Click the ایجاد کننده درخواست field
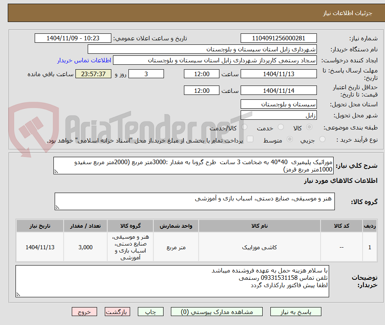Image resolution: width=385 pixels, height=325 pixels. coord(215,60)
